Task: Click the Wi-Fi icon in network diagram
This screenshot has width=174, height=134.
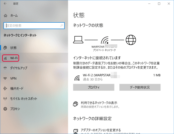Action: click(105, 40)
